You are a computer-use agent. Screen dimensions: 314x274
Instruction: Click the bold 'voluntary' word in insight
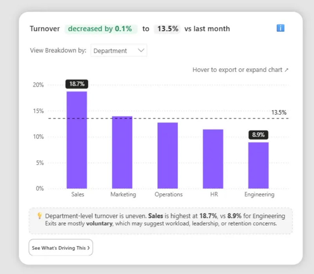tap(99, 224)
